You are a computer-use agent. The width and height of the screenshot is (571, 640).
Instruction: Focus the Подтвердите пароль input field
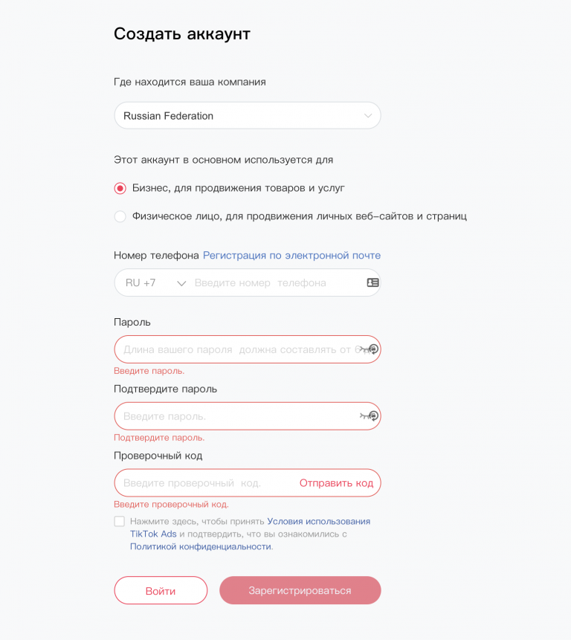234,416
